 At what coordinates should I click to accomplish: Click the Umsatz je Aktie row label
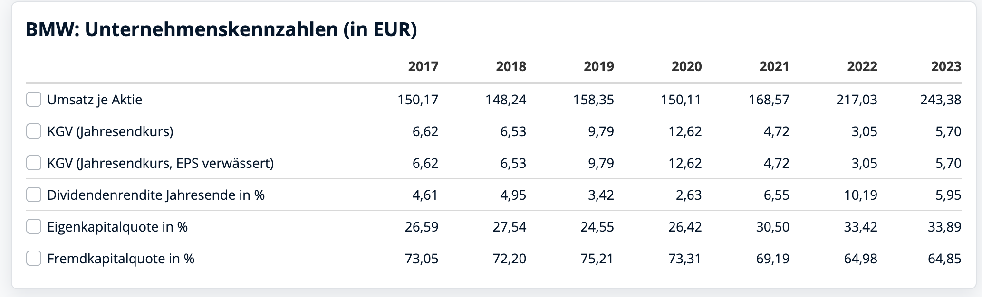pyautogui.click(x=95, y=100)
